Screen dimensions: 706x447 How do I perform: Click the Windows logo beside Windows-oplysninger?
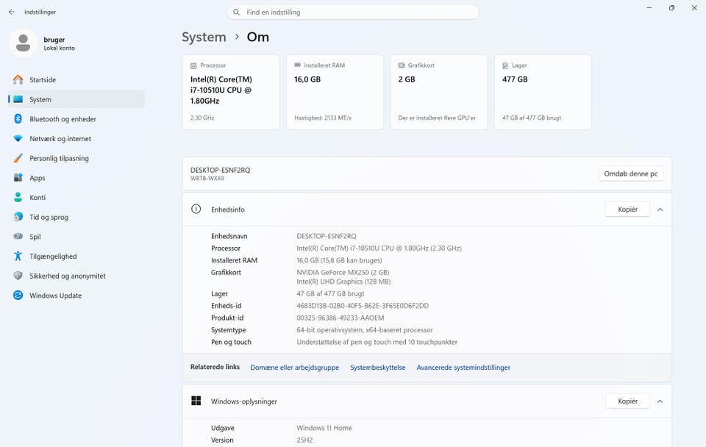pyautogui.click(x=196, y=401)
